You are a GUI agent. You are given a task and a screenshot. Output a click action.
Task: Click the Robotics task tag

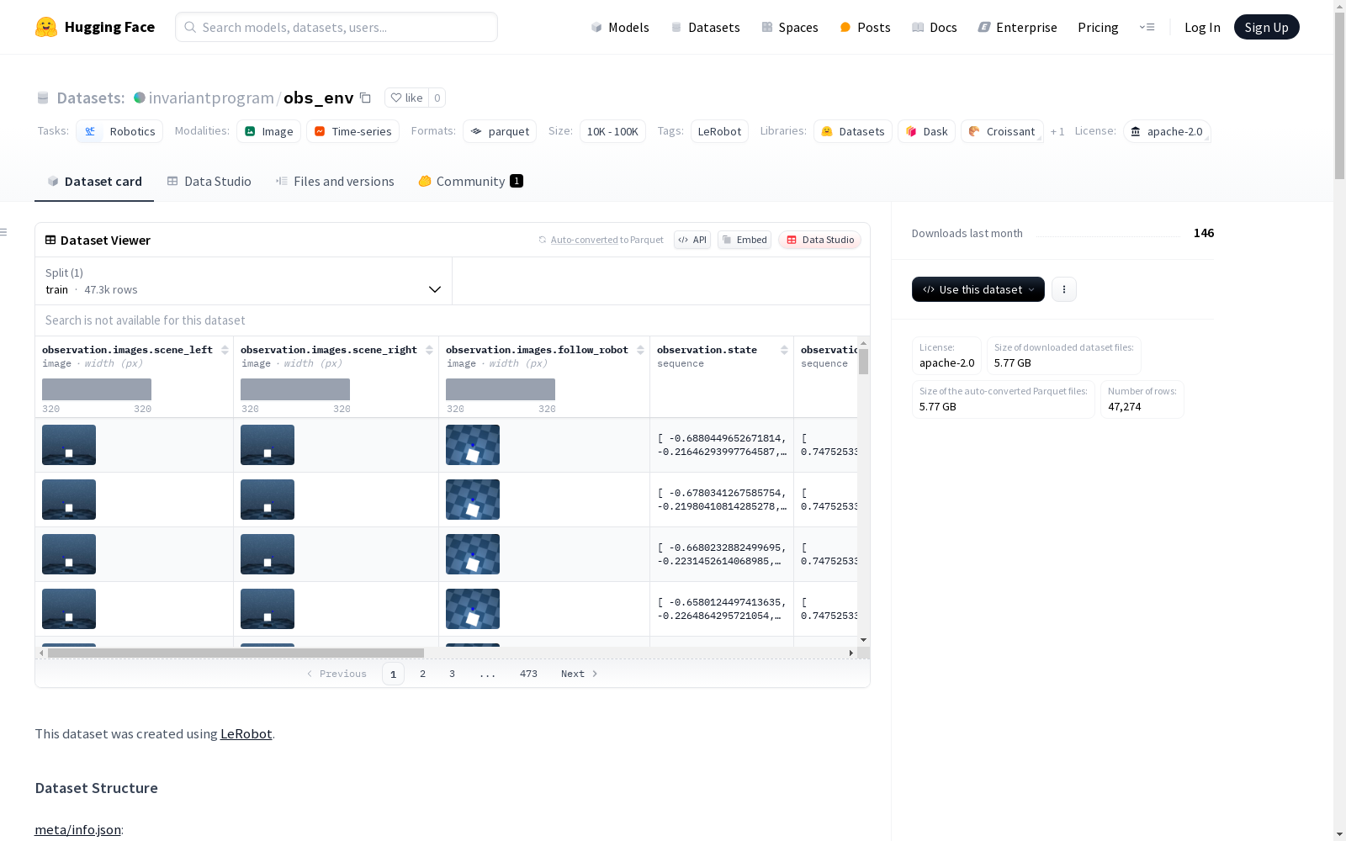click(x=119, y=131)
